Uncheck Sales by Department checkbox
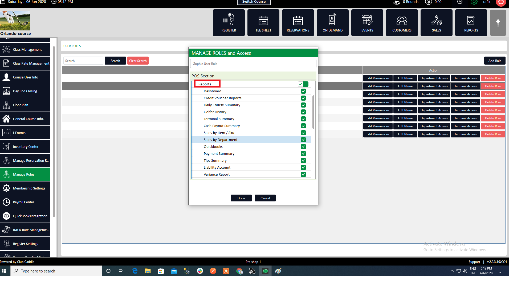The height and width of the screenshot is (281, 509). tap(303, 140)
